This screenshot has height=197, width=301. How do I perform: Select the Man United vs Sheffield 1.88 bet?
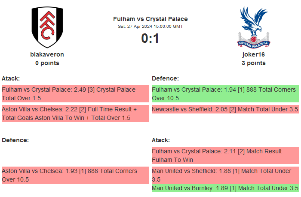pyautogui.click(x=225, y=175)
